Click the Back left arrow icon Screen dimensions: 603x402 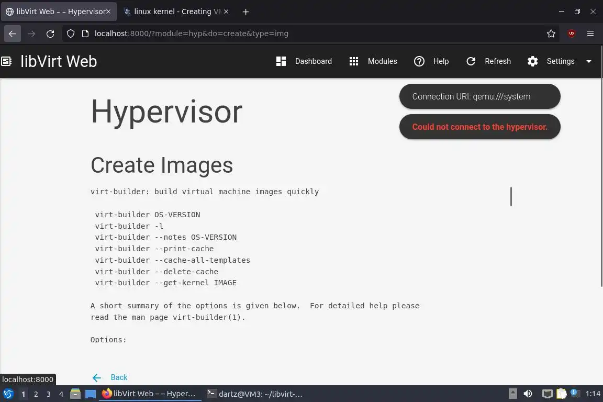click(97, 378)
